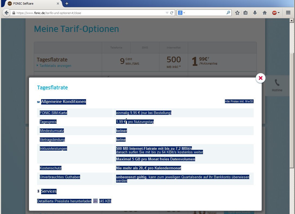This screenshot has height=214, width=295.
Task: Click the Tarifdetails anzeigen link
Action: coord(55,66)
